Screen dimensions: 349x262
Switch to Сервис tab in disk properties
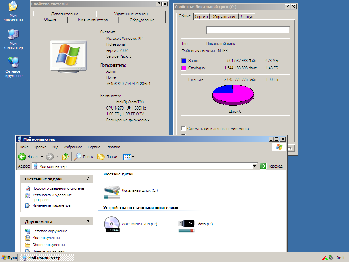coord(201,17)
